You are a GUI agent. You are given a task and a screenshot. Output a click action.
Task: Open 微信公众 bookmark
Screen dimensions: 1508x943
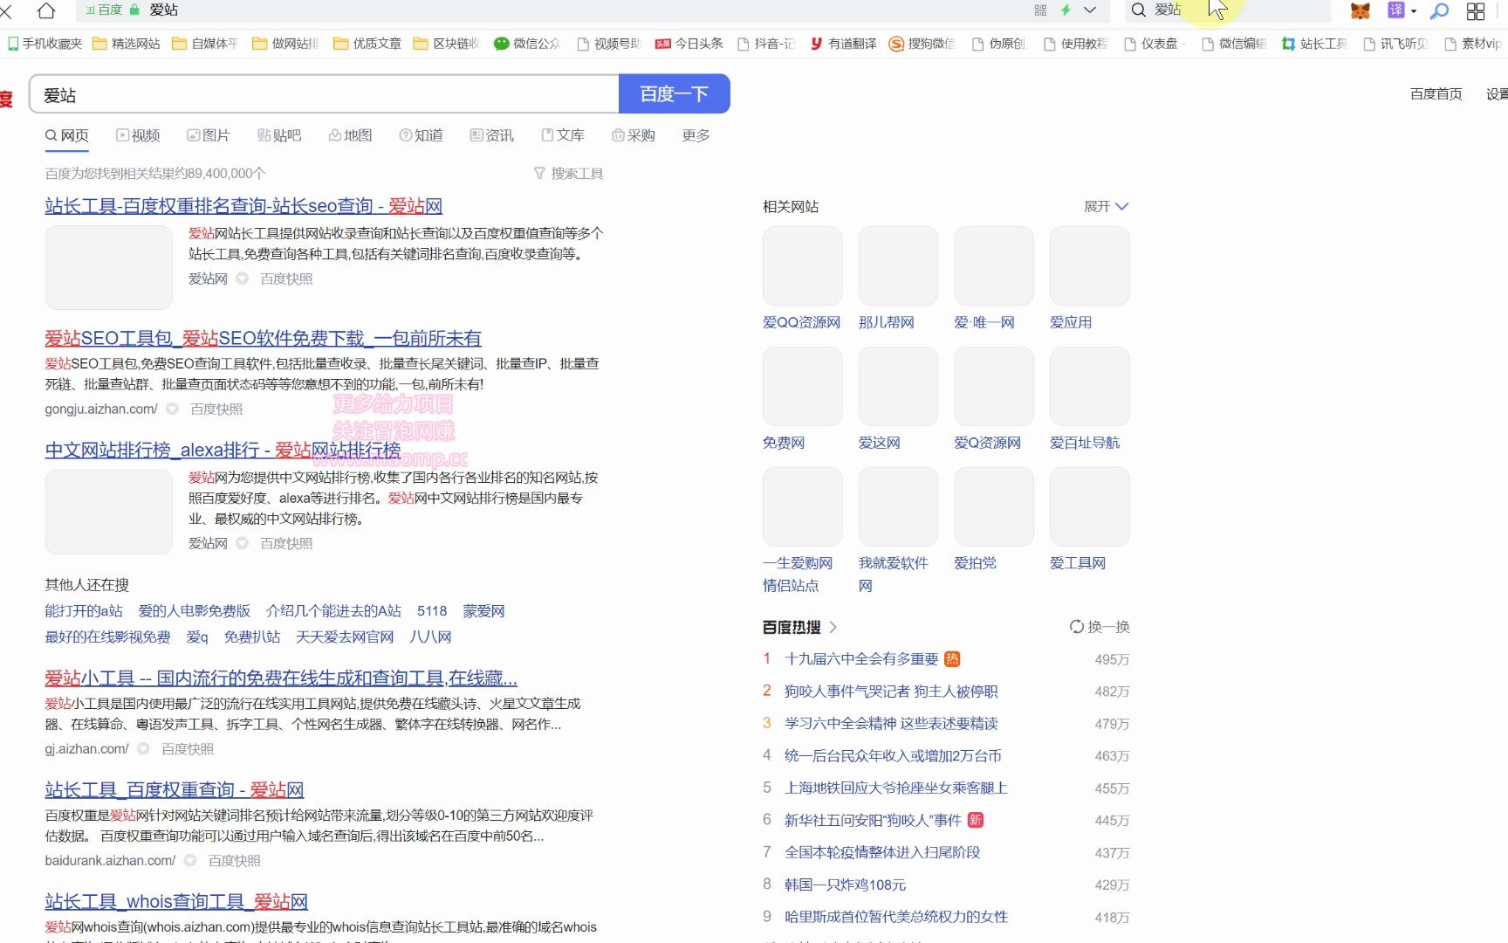point(527,44)
